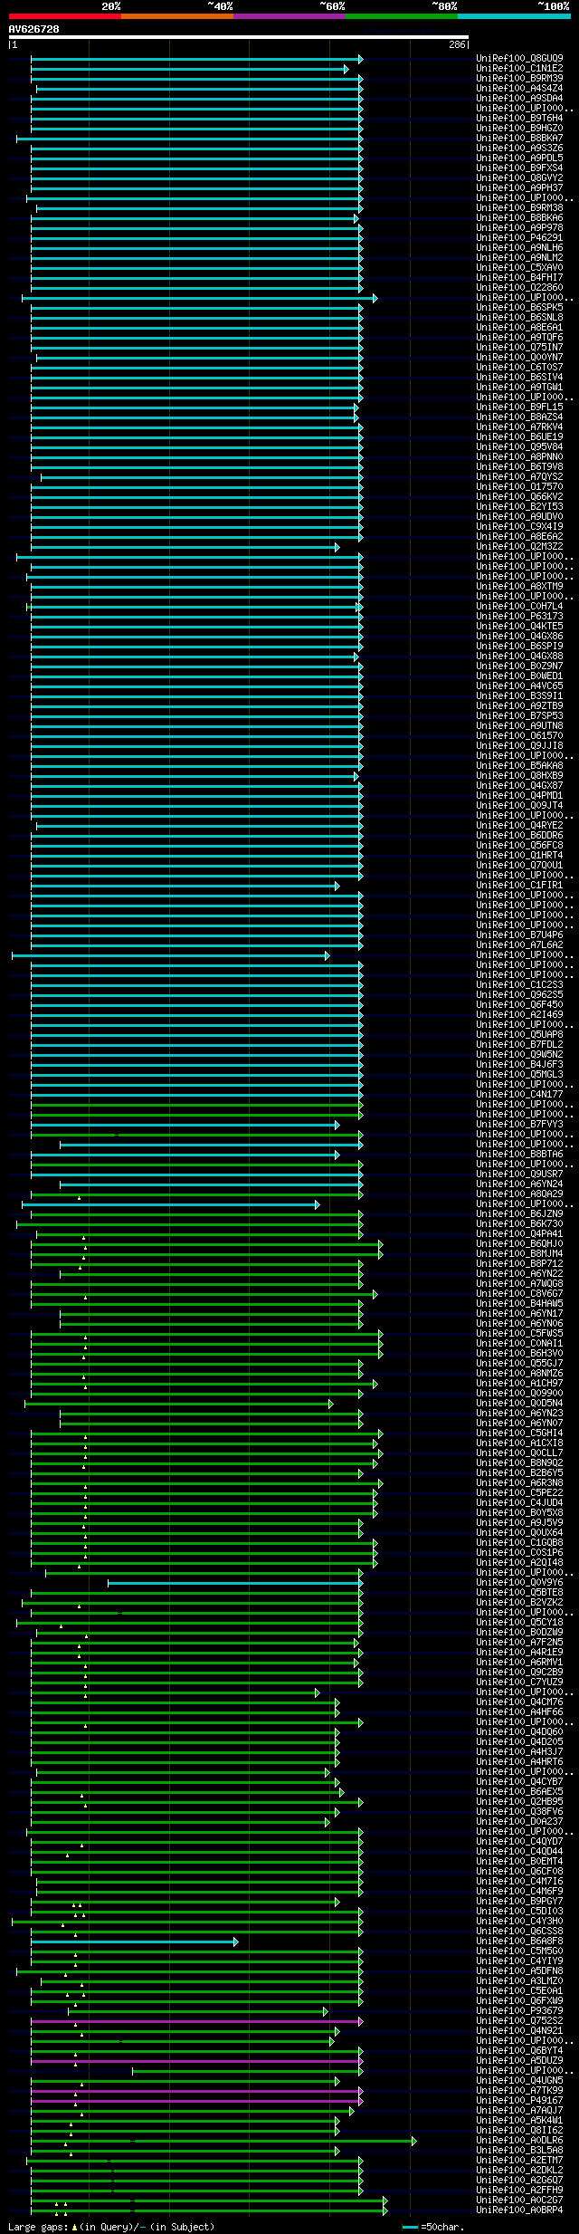Select hit label UniRef100_B6QHJ0
The image size is (579, 2234).
coord(519,1244)
